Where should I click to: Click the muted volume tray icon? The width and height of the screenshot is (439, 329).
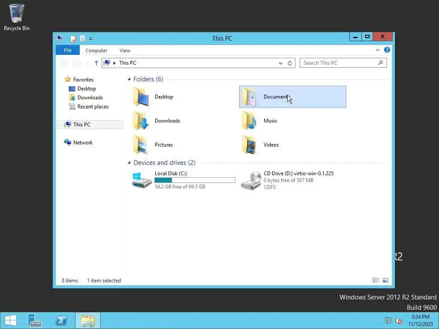pyautogui.click(x=398, y=320)
